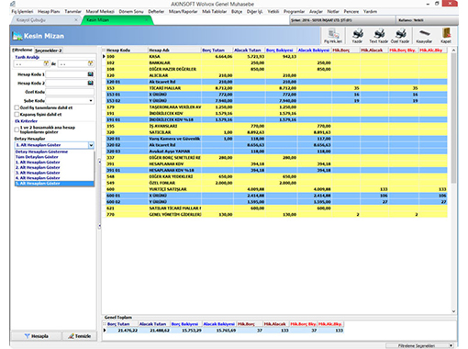Click the application icon in title bar
This screenshot has height=349, width=468.
[x=13, y=4]
